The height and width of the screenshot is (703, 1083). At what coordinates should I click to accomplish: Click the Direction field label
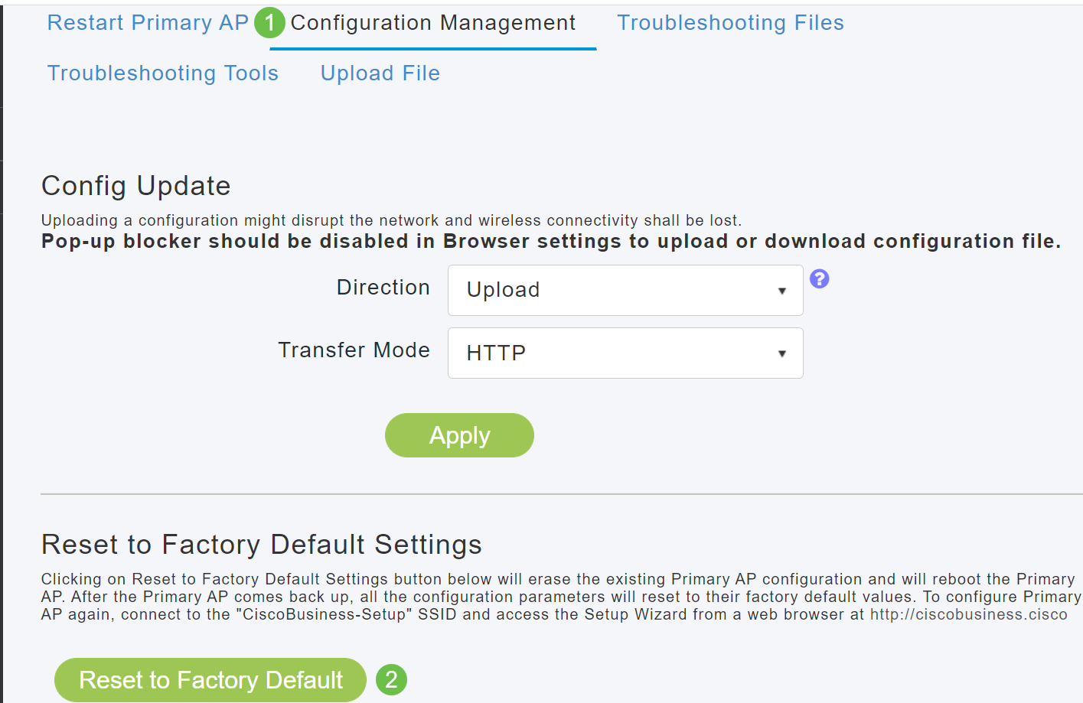point(383,288)
